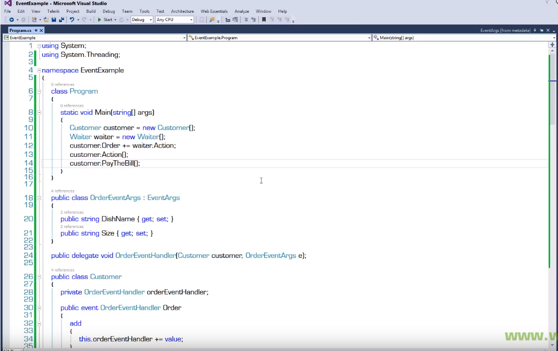Image resolution: width=558 pixels, height=351 pixels.
Task: Open the open-documents list arrow at tab row end
Action: (554, 31)
